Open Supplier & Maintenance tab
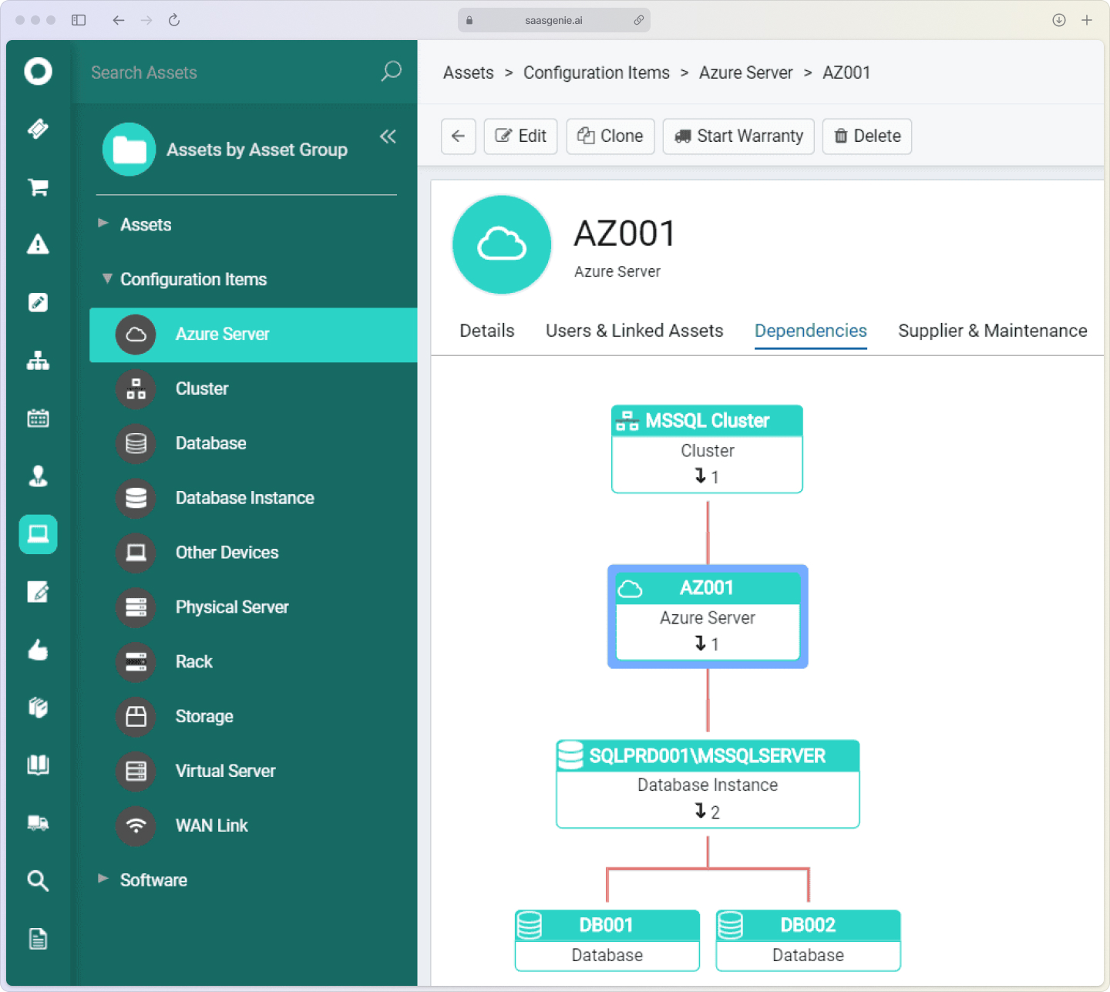This screenshot has height=992, width=1110. pos(992,331)
